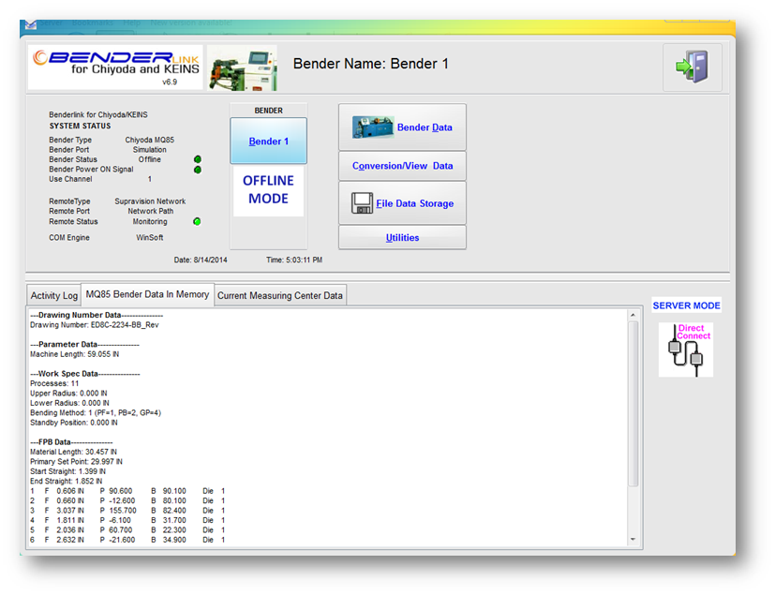Select the Bender 1 button
Screen dimensions: 775x595
[x=269, y=141]
